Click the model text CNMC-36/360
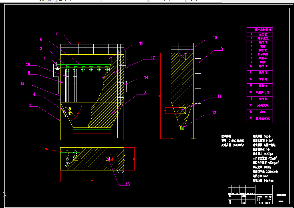This screenshot has width=294, height=208. [236, 141]
